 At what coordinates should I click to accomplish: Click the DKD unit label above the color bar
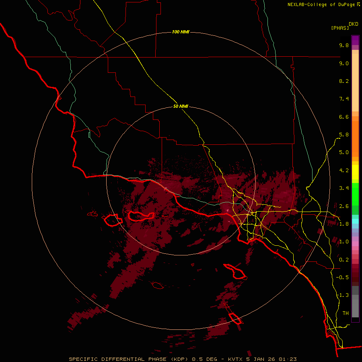[354, 24]
